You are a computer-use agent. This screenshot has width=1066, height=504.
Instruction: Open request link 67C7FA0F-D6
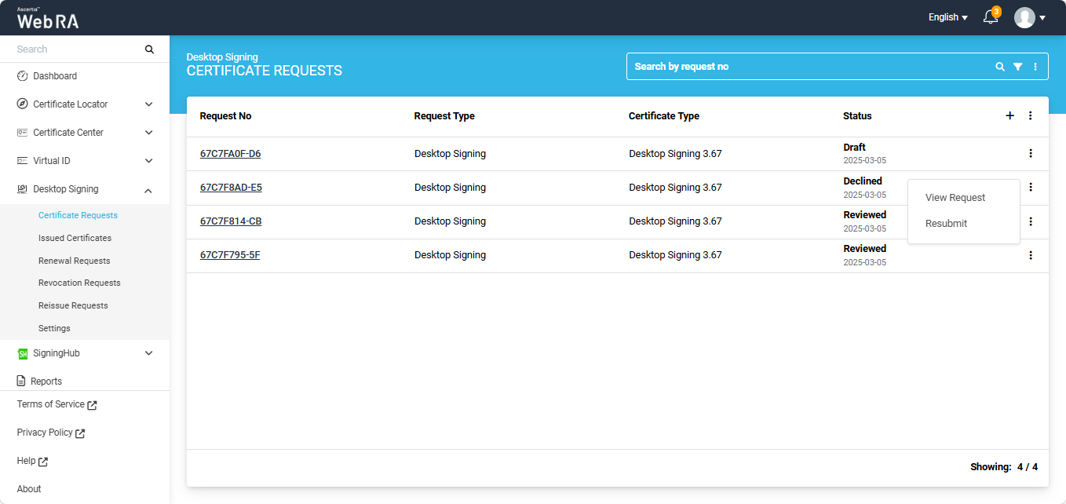230,154
